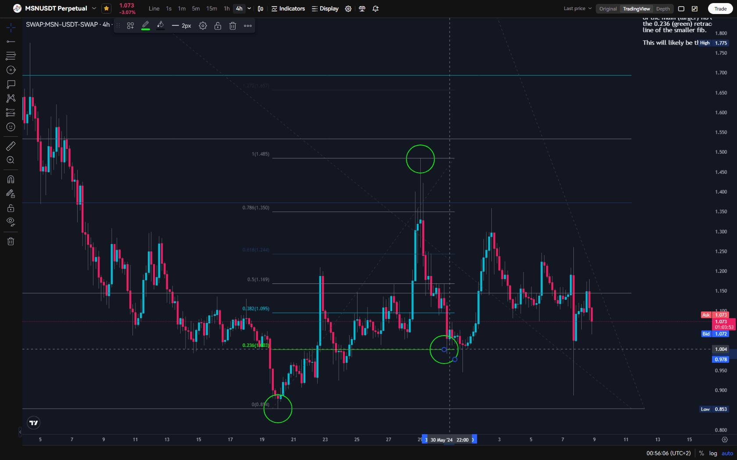The image size is (737, 460).
Task: Expand the collapsed panel arrow at bottom-left
Action: click(20, 432)
